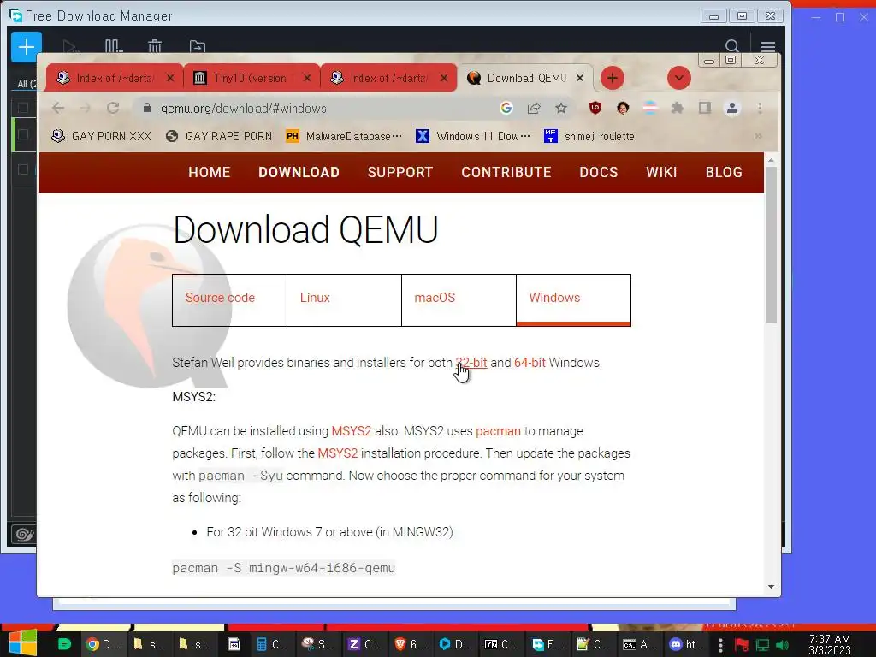This screenshot has width=876, height=657.
Task: Open the MSYS2 installation procedure link
Action: pyautogui.click(x=337, y=453)
